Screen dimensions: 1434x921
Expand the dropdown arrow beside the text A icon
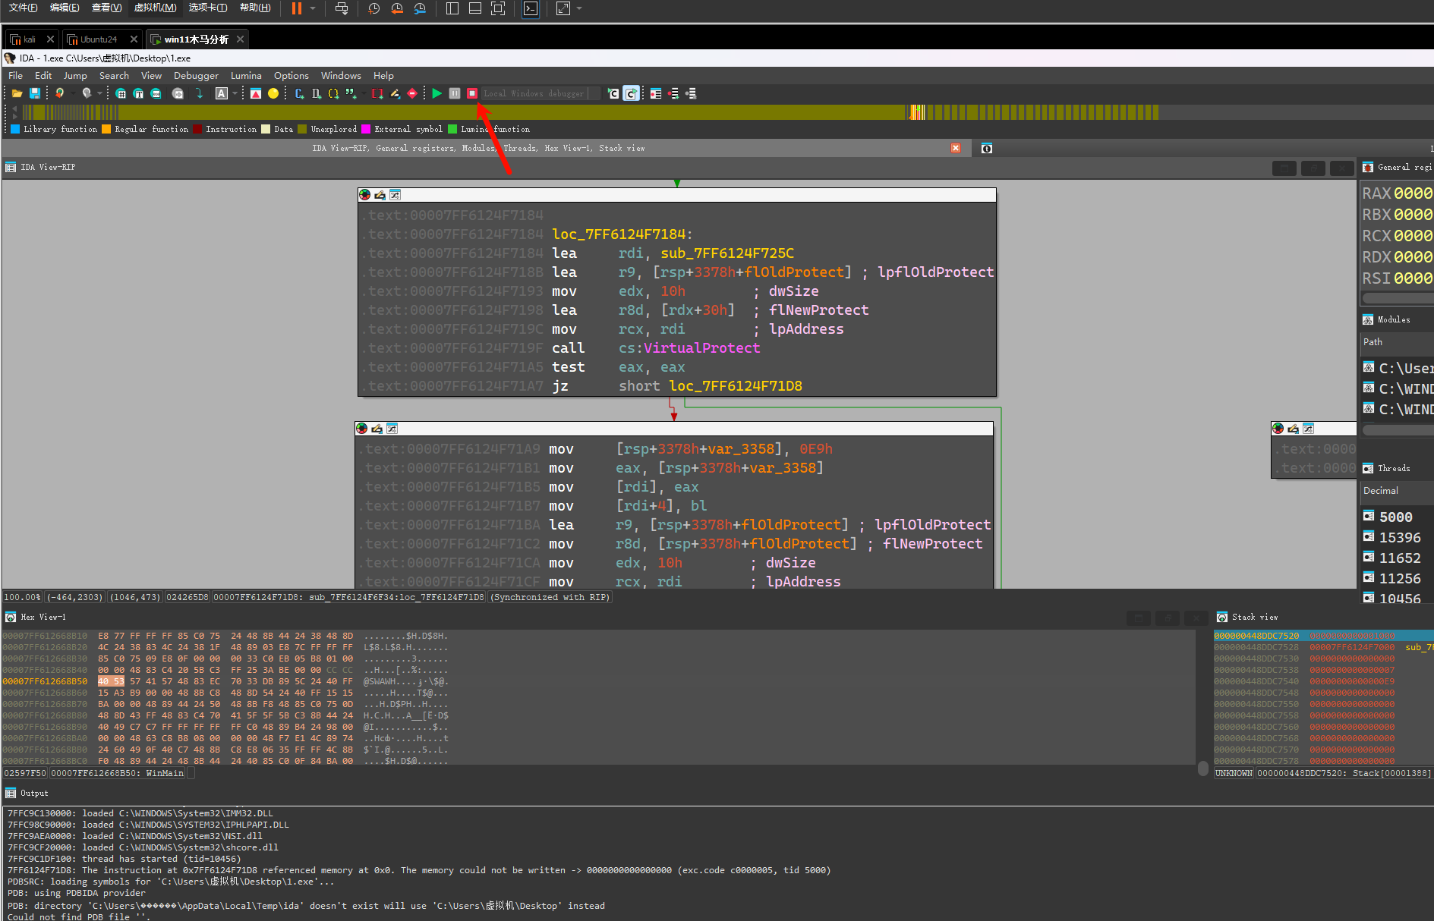click(x=235, y=93)
